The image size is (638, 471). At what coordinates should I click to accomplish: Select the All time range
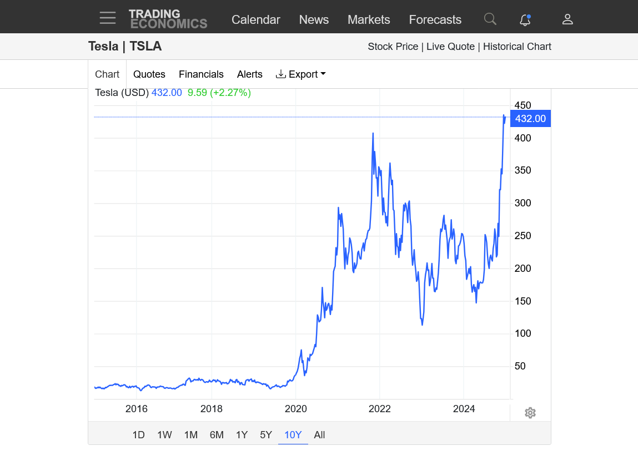[x=319, y=435]
